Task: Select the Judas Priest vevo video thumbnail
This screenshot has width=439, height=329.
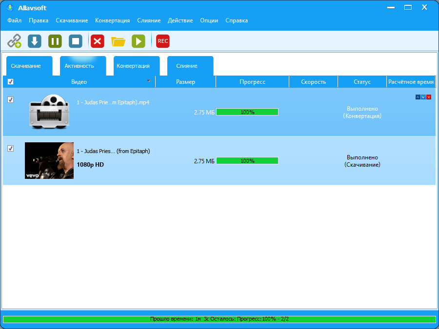Action: (x=49, y=160)
